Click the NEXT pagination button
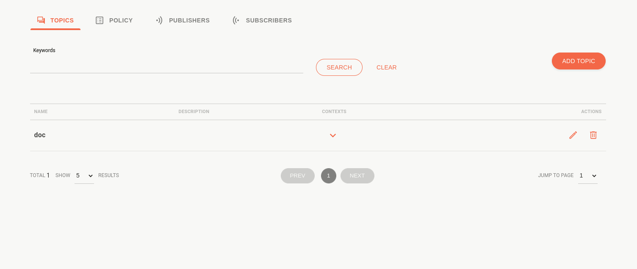Image resolution: width=637 pixels, height=269 pixels. click(x=357, y=175)
